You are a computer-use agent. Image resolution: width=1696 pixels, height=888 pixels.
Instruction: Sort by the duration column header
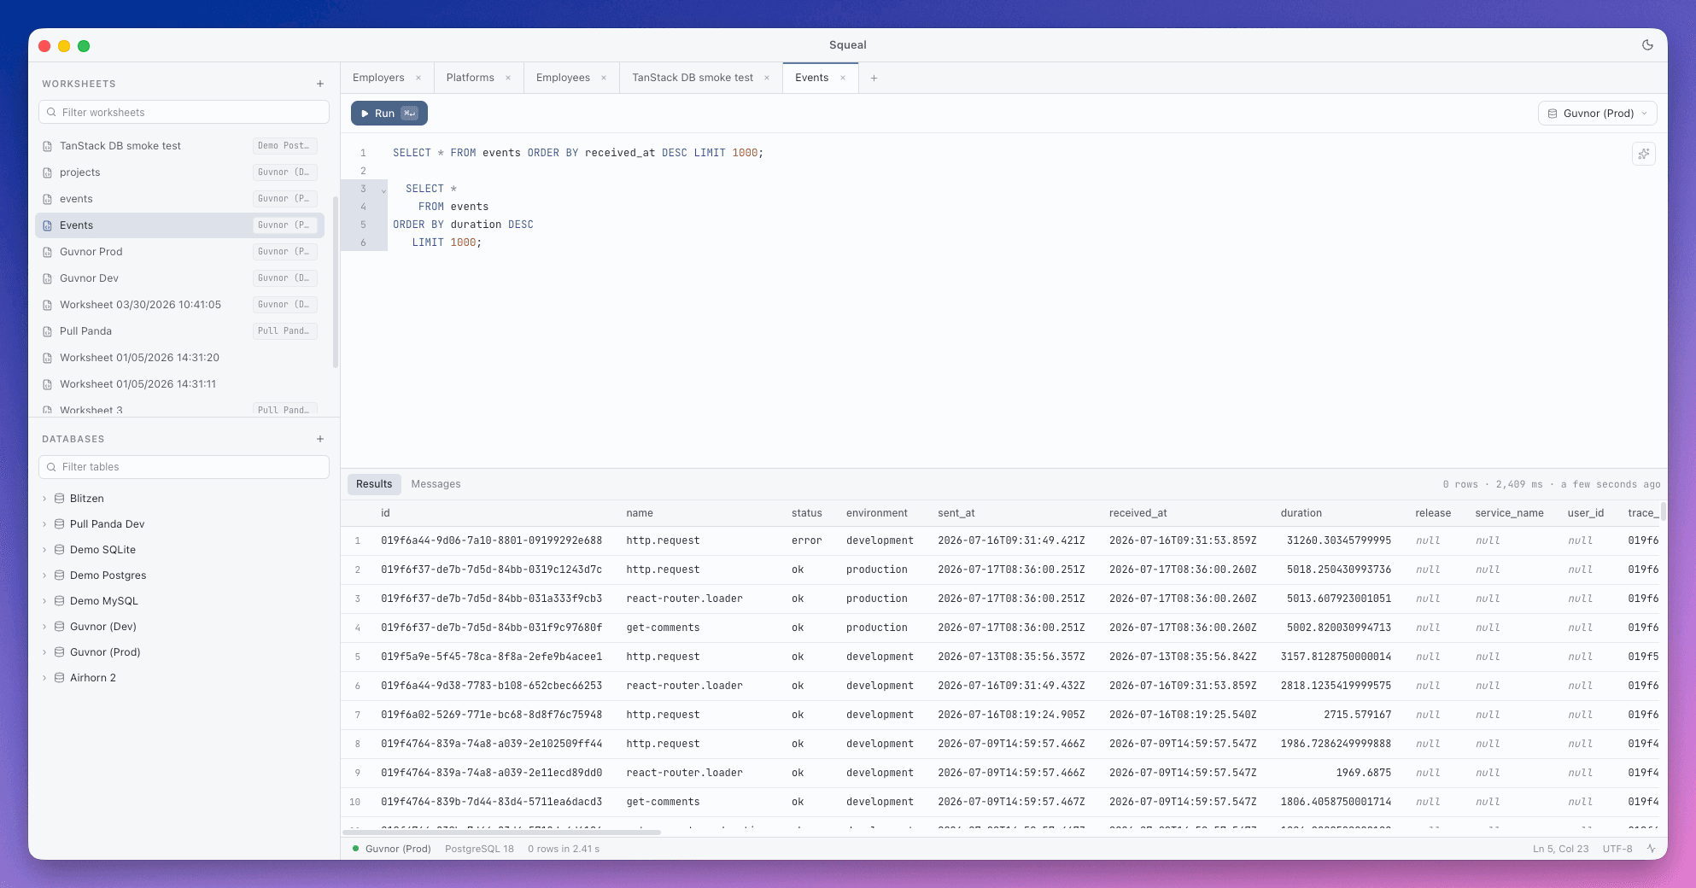[1301, 513]
